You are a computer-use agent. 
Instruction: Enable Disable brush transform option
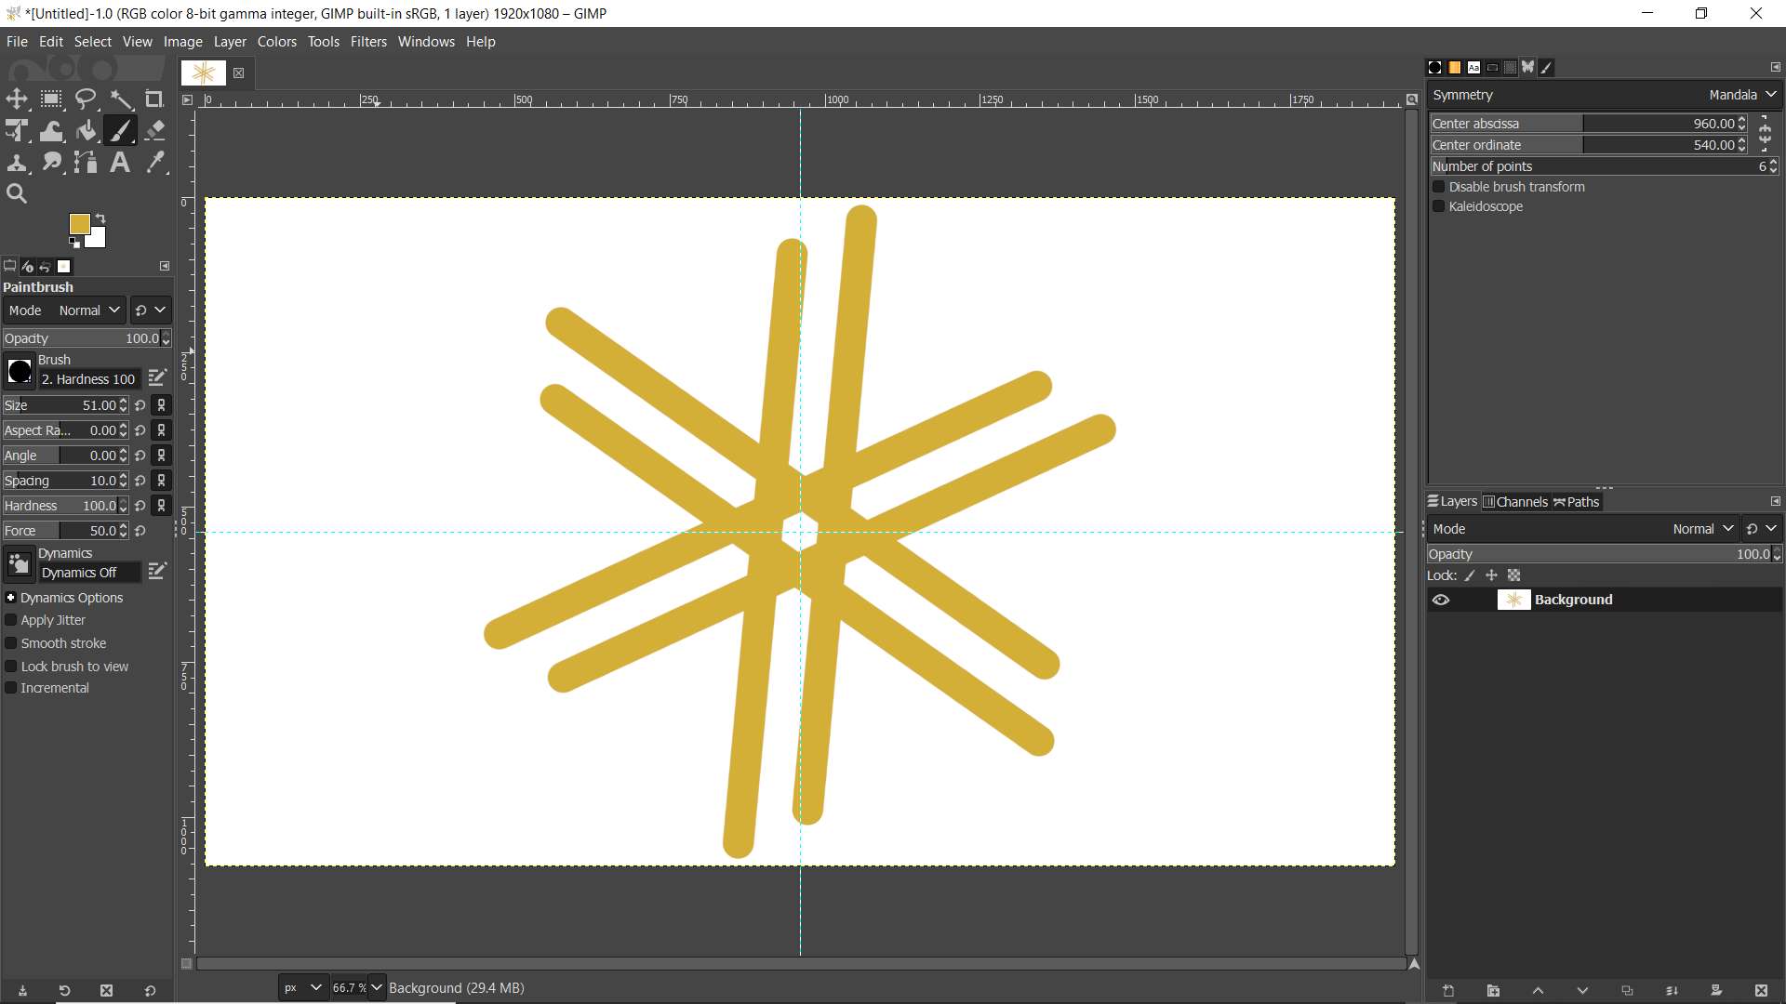click(1439, 187)
